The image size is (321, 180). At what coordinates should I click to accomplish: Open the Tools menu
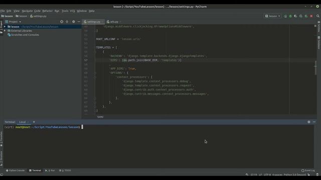coord(65,11)
